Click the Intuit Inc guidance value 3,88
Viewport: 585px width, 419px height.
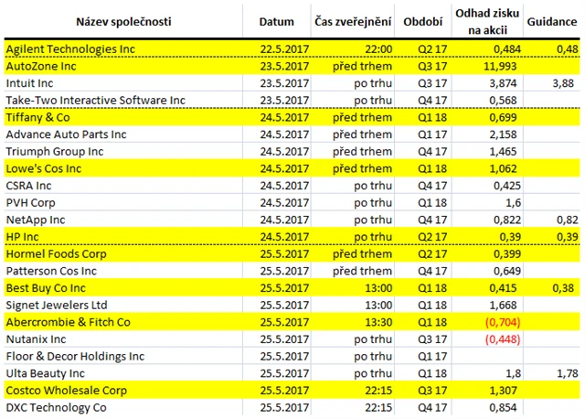pos(563,83)
